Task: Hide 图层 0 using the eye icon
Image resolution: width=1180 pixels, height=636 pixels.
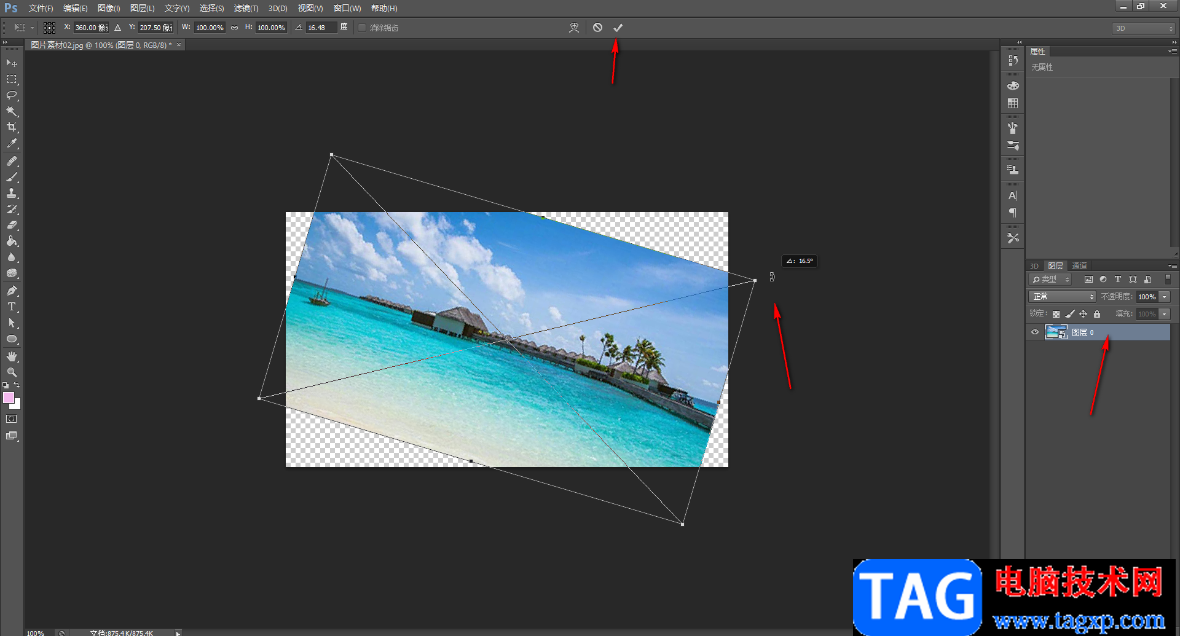Action: tap(1035, 332)
